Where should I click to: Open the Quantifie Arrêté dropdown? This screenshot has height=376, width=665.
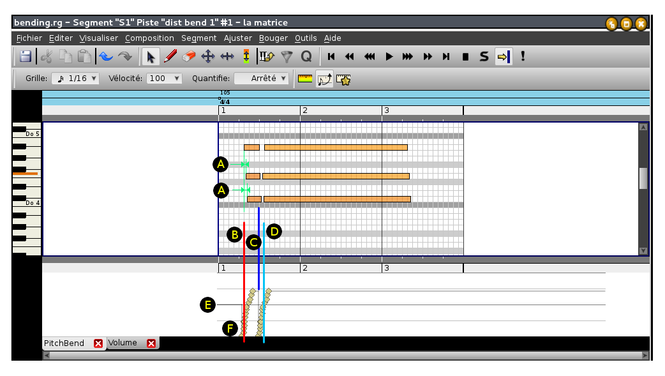(x=262, y=79)
